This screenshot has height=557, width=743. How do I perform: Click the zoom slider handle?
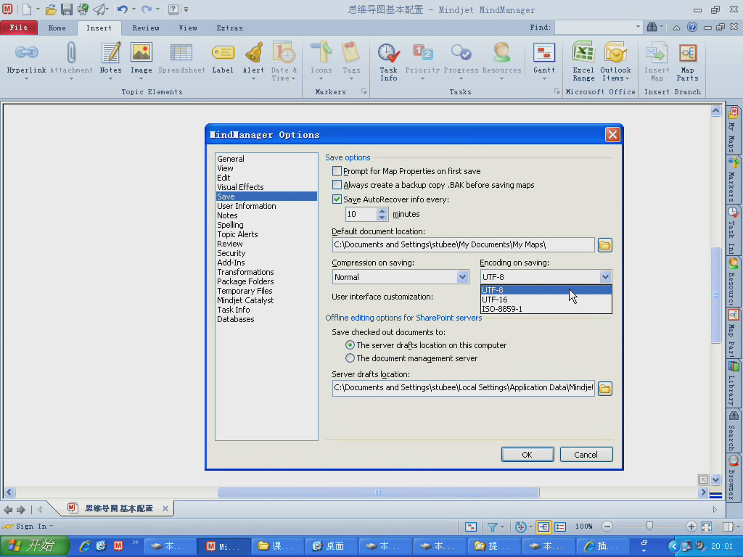pos(649,526)
